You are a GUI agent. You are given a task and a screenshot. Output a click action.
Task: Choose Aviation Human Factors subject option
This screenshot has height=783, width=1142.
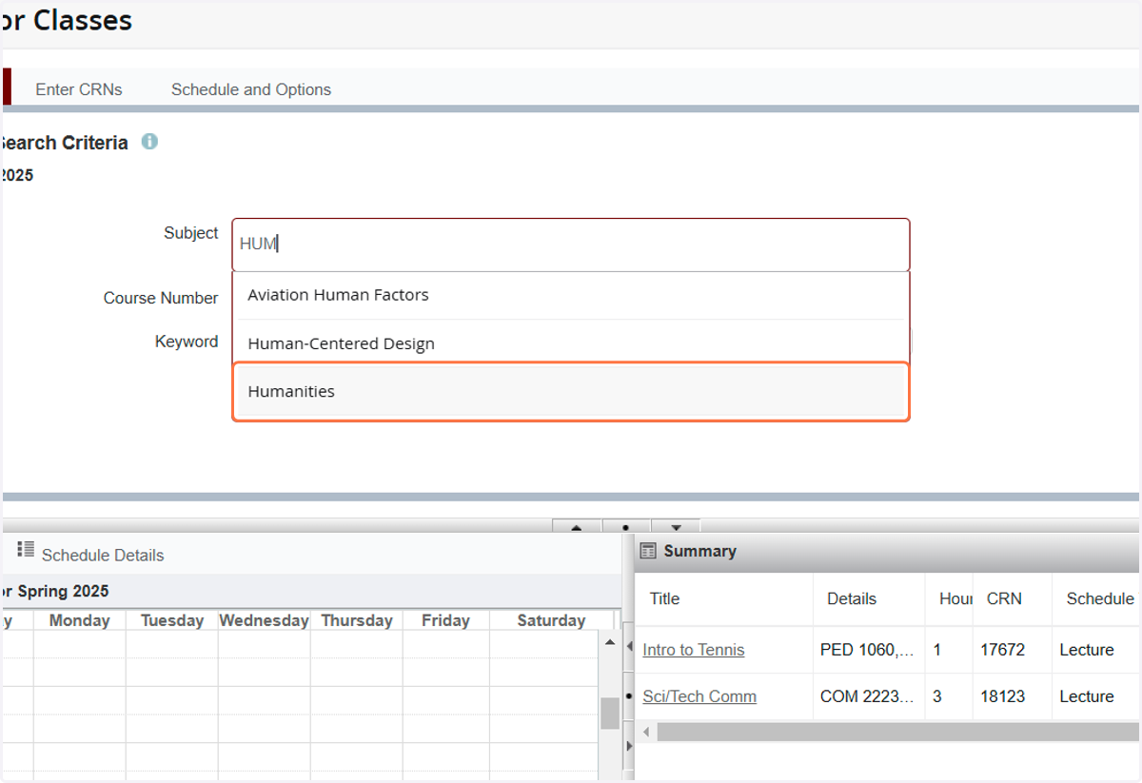[x=571, y=295]
